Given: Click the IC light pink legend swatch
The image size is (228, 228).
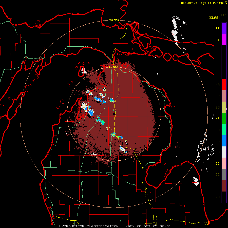Looking at the screenshot, I should pyautogui.click(x=224, y=163).
